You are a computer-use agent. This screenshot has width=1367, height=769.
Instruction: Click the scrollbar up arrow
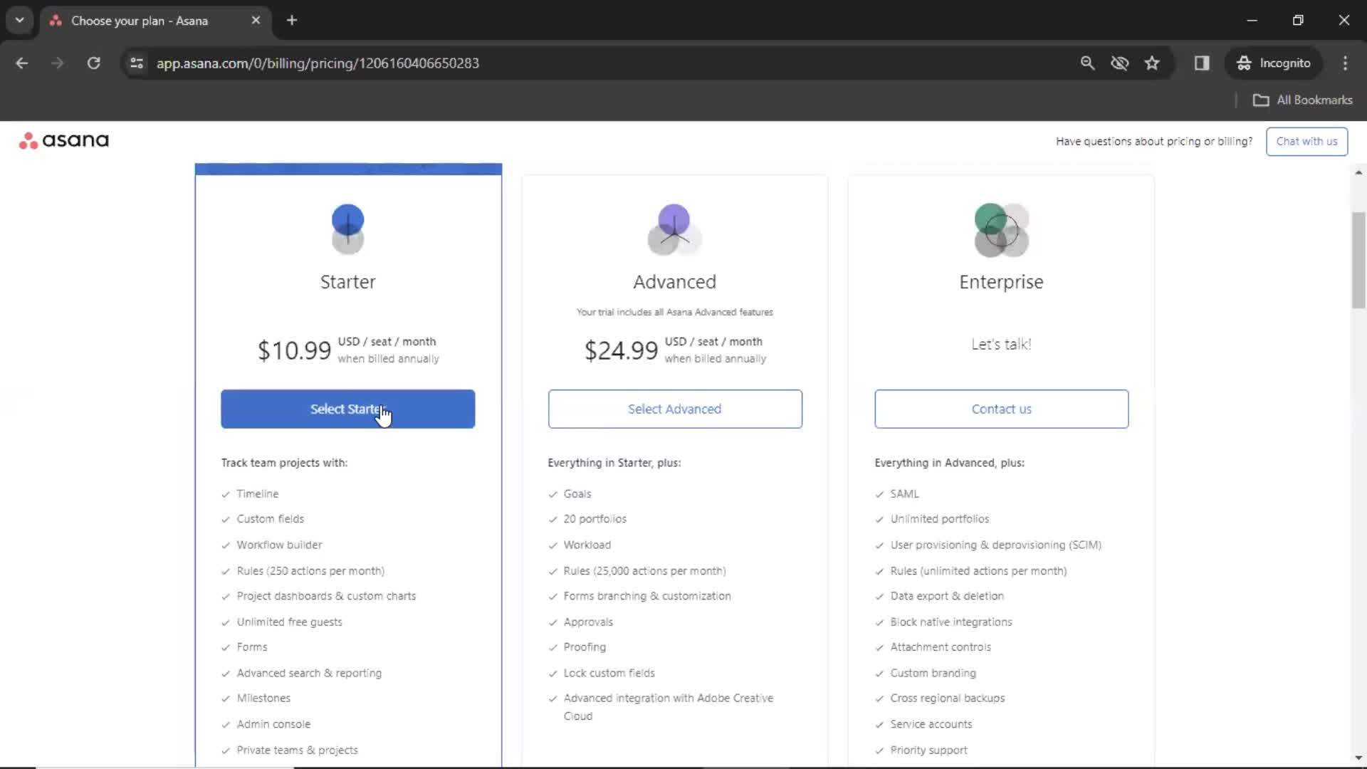(x=1358, y=172)
